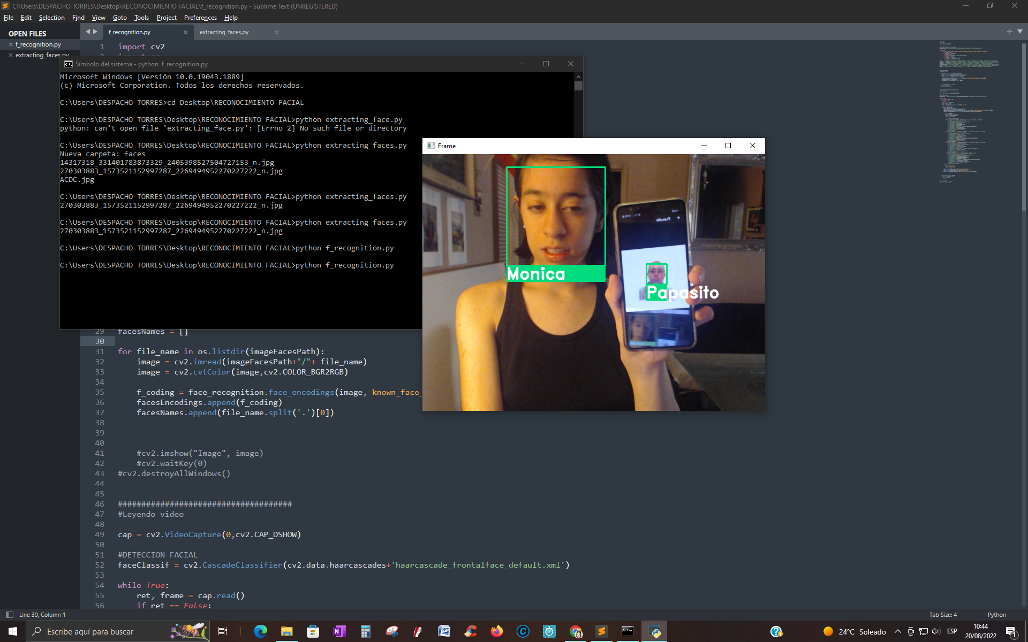Launch Firefox from the taskbar
Viewport: 1028px width, 642px height.
[x=496, y=632]
